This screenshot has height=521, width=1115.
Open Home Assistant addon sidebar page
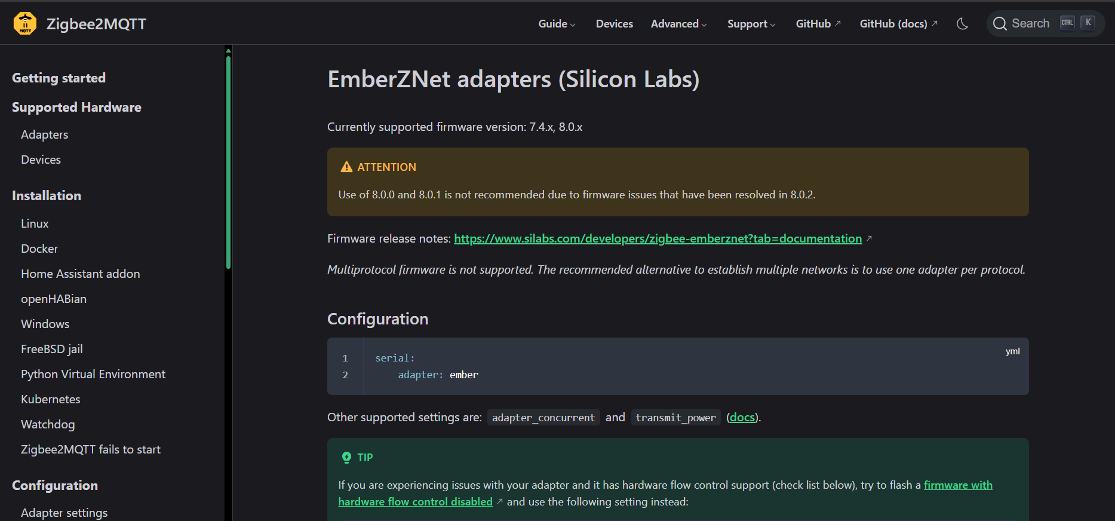tap(81, 274)
